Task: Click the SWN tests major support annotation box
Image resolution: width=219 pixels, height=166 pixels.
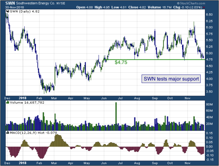Action: click(171, 79)
